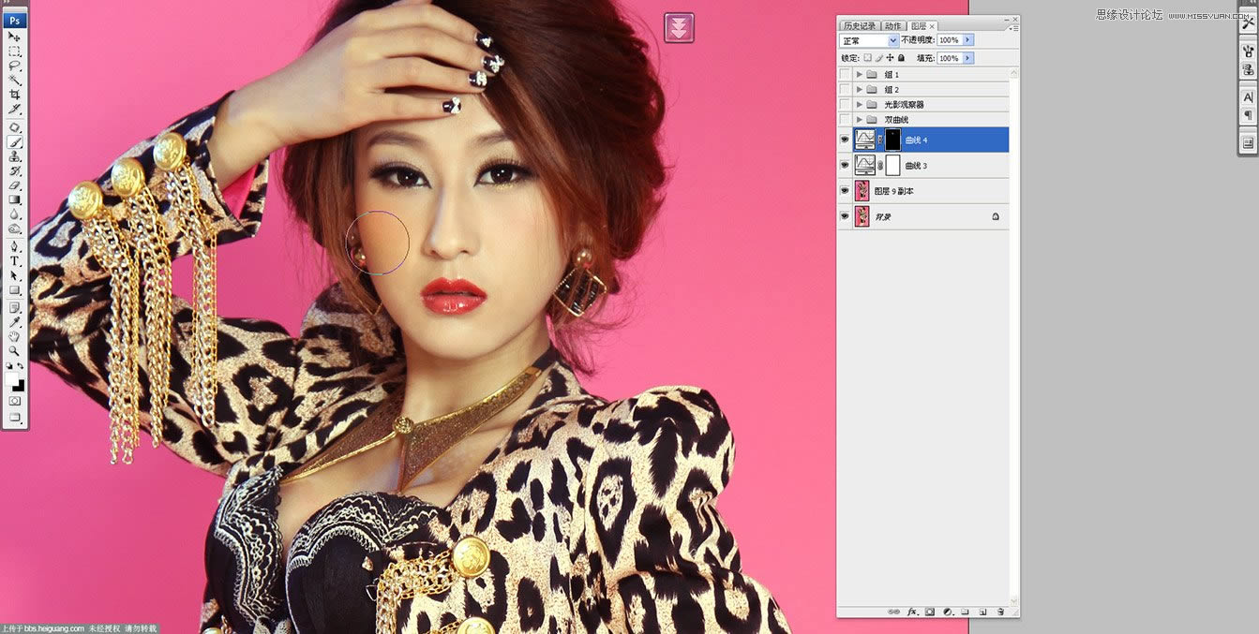
Task: Select the 图层 9 副本 layer thumbnail
Action: point(862,191)
